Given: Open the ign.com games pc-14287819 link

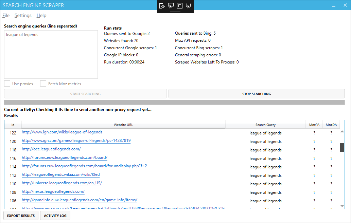Looking at the screenshot, I should [76, 141].
